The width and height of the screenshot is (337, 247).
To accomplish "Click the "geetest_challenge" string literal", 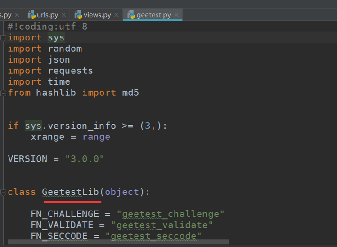I will click(x=171, y=214).
